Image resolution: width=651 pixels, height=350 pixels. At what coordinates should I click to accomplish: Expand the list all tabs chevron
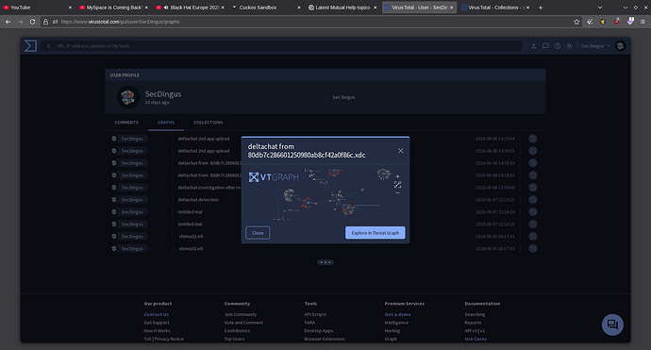click(600, 8)
